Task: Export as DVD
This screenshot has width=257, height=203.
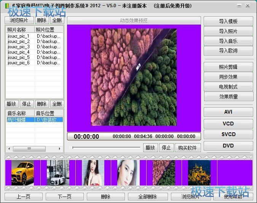Action: coord(228,146)
